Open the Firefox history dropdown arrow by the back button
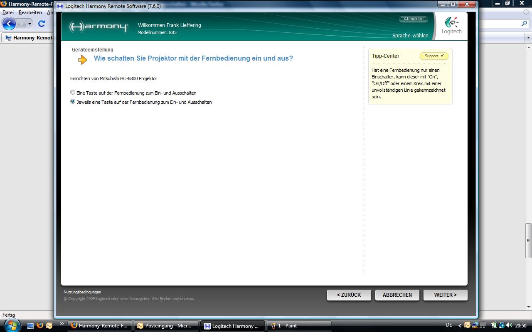Screen dimensions: 532x332 point(30,24)
